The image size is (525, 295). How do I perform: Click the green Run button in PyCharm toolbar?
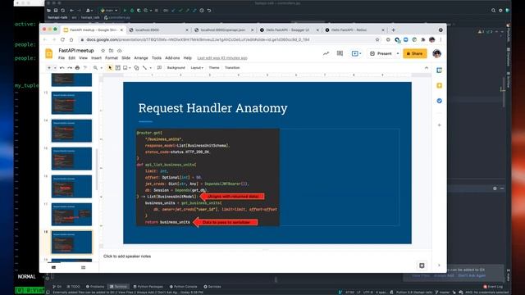click(x=125, y=11)
